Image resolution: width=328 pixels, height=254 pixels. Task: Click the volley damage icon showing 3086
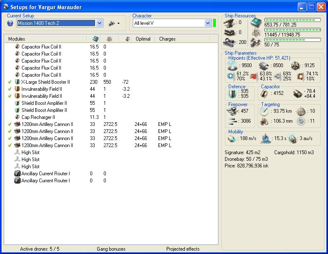click(x=232, y=121)
